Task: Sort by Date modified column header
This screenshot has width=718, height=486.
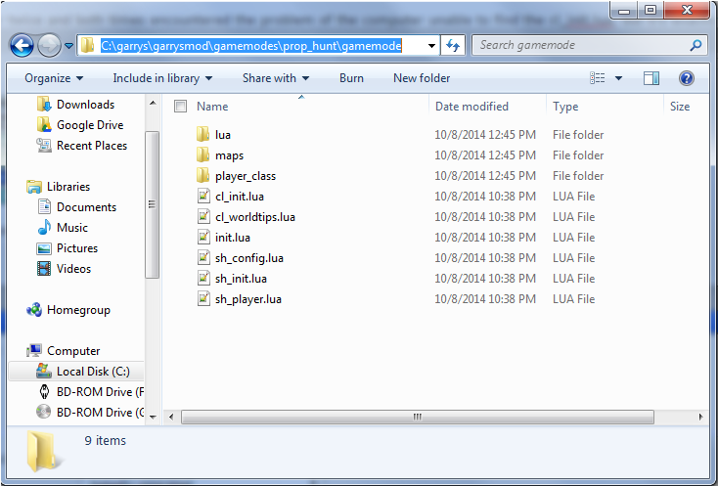Action: (471, 107)
